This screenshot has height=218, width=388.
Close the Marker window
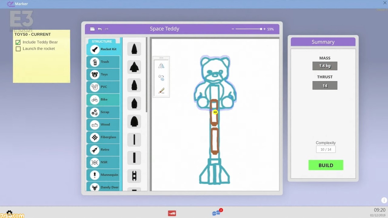[x=385, y=3]
